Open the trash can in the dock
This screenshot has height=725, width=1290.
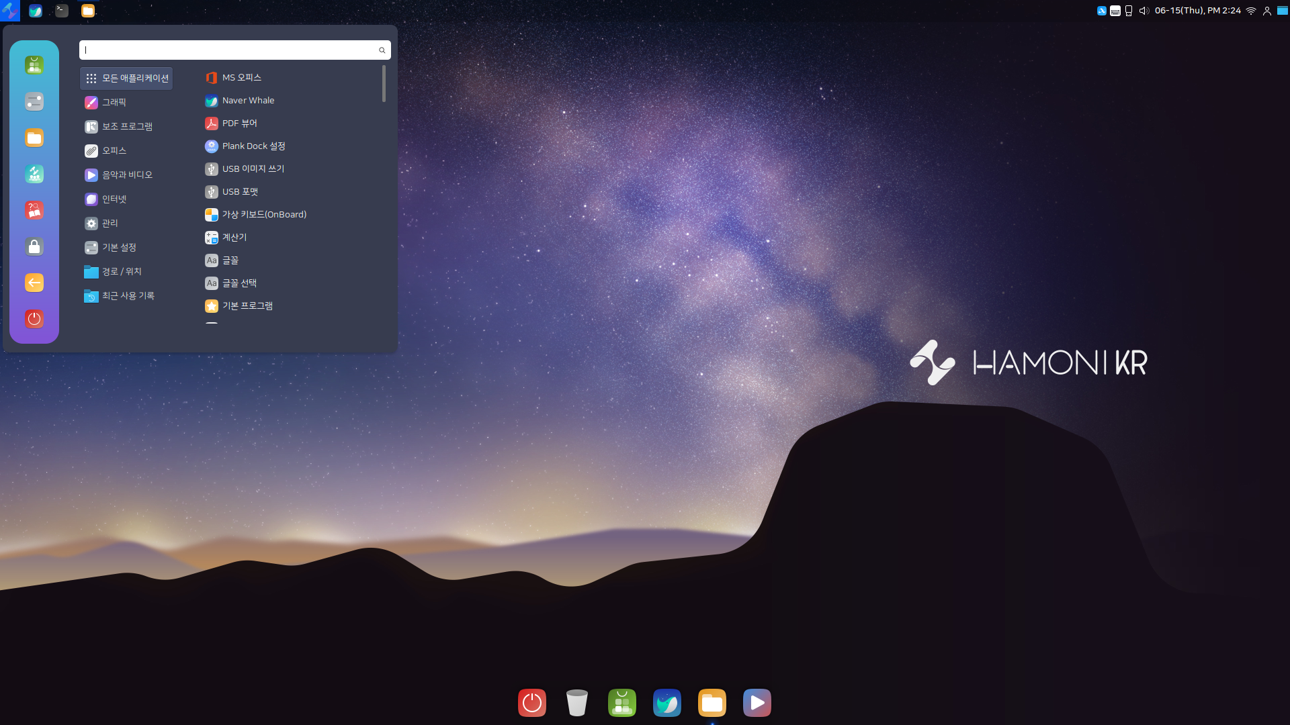(576, 703)
